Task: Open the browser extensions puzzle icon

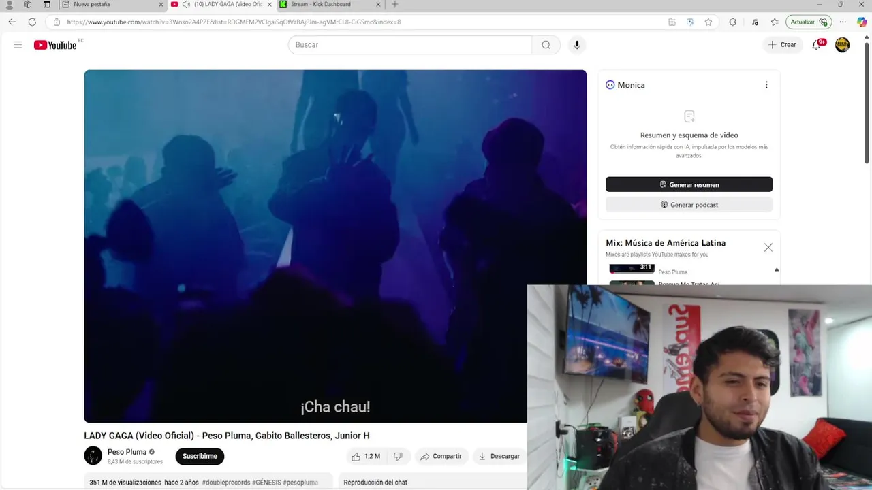Action: click(x=732, y=22)
